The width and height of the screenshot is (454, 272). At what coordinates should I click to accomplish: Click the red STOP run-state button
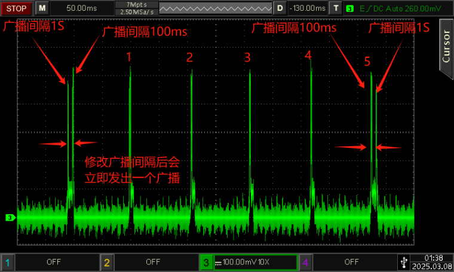point(16,8)
